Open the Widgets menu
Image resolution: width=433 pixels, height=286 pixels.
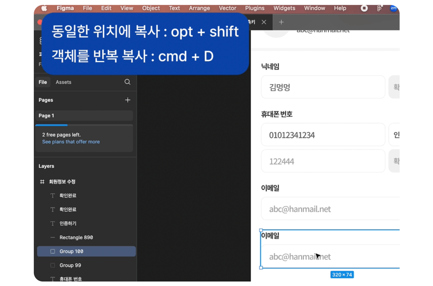click(284, 8)
